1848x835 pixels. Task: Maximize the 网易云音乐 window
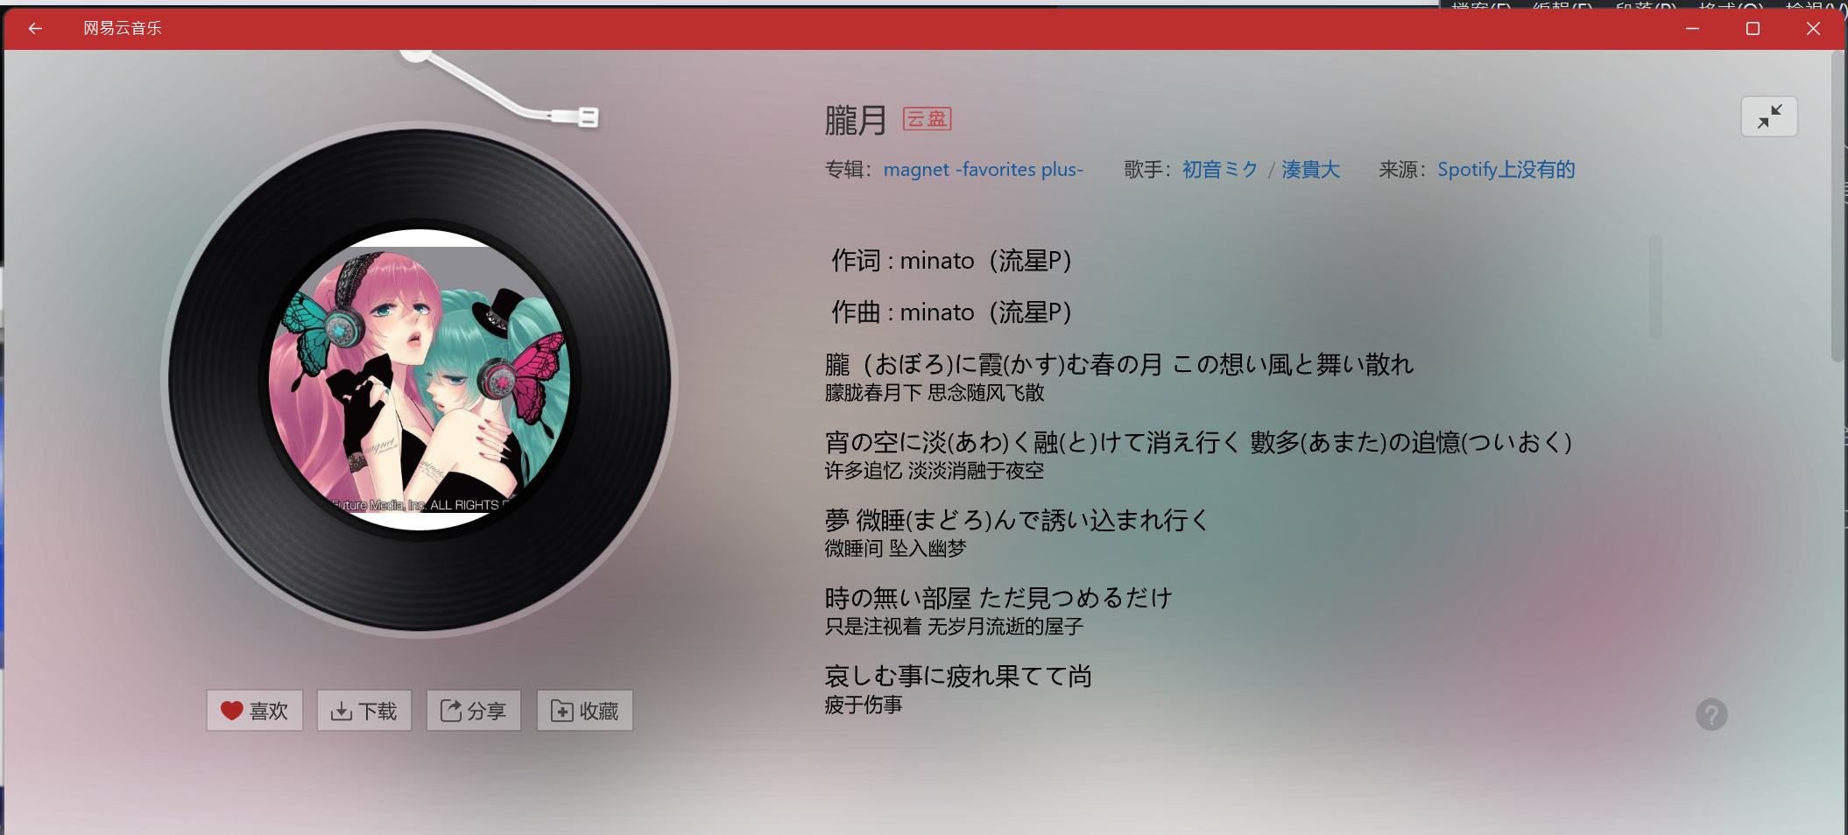[1753, 28]
